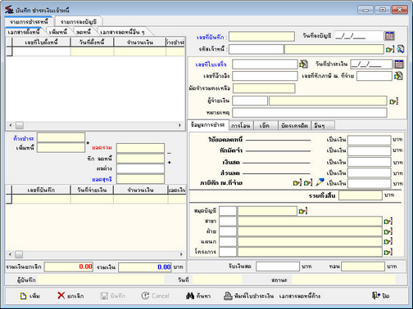Switch to รายการชำระหนี้ tab

29,21
